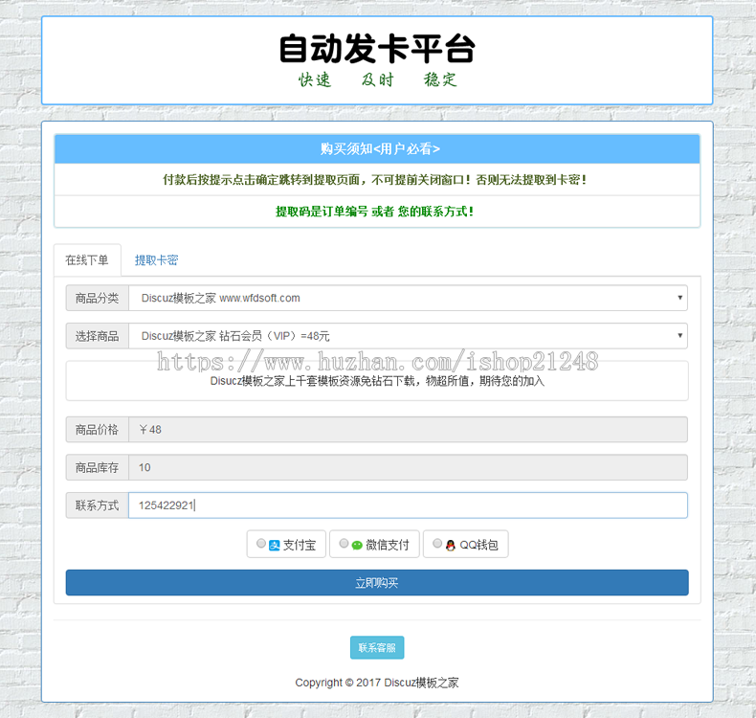Click the Alipay logo icon
Viewport: 756px width, 718px height.
pyautogui.click(x=274, y=546)
